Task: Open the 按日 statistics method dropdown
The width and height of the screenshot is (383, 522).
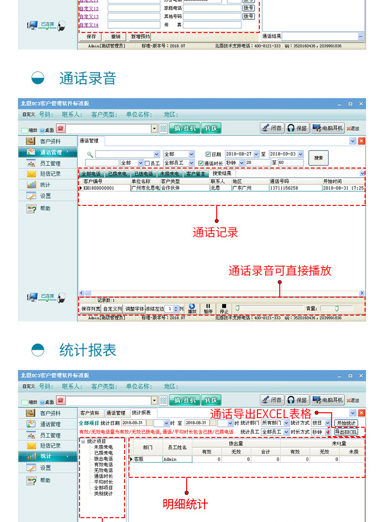Action: [x=327, y=423]
